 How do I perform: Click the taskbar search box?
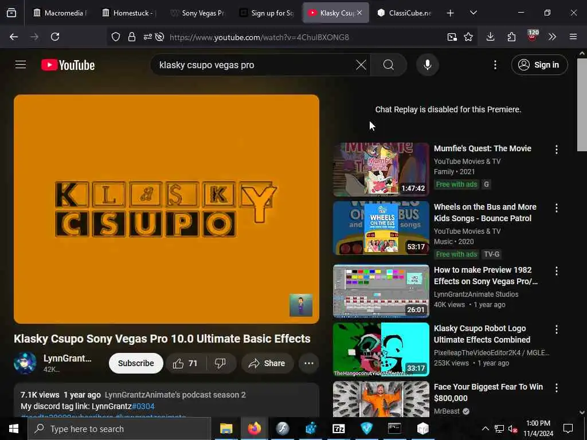119,429
